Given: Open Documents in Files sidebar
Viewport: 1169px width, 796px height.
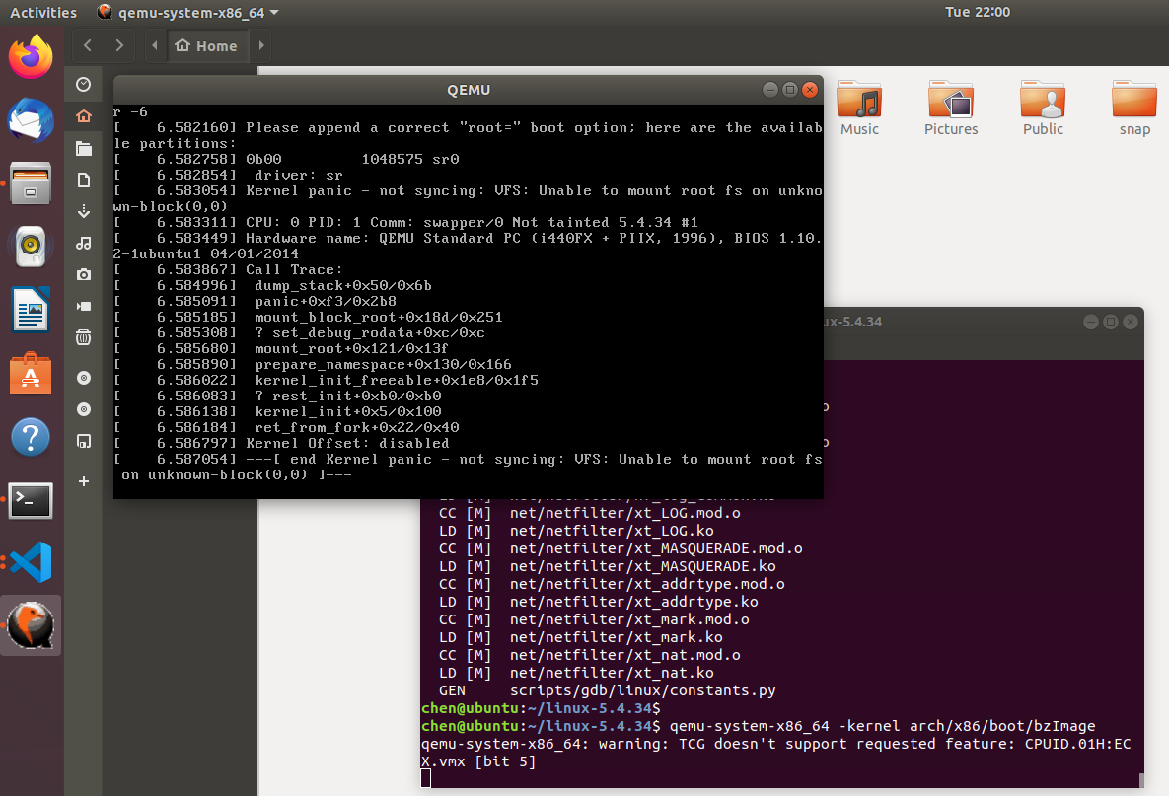Looking at the screenshot, I should pos(84,180).
